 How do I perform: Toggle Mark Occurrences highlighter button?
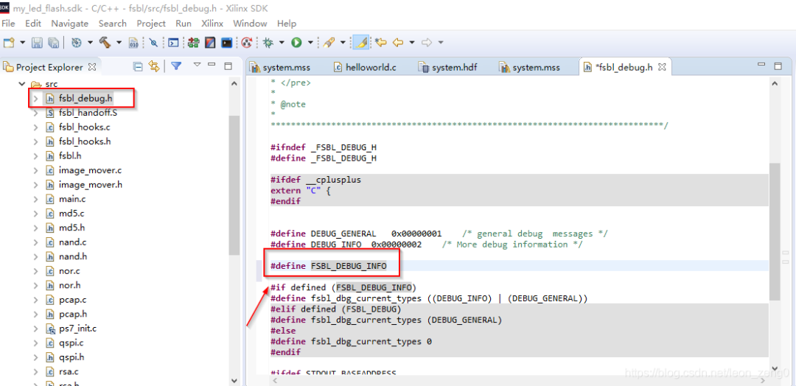360,43
